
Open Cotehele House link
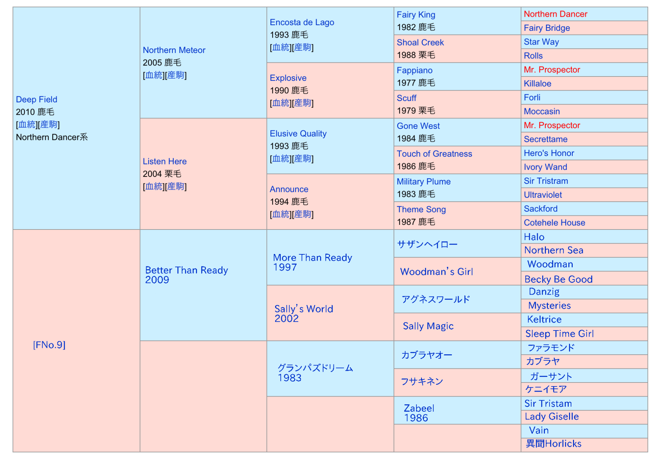554,222
